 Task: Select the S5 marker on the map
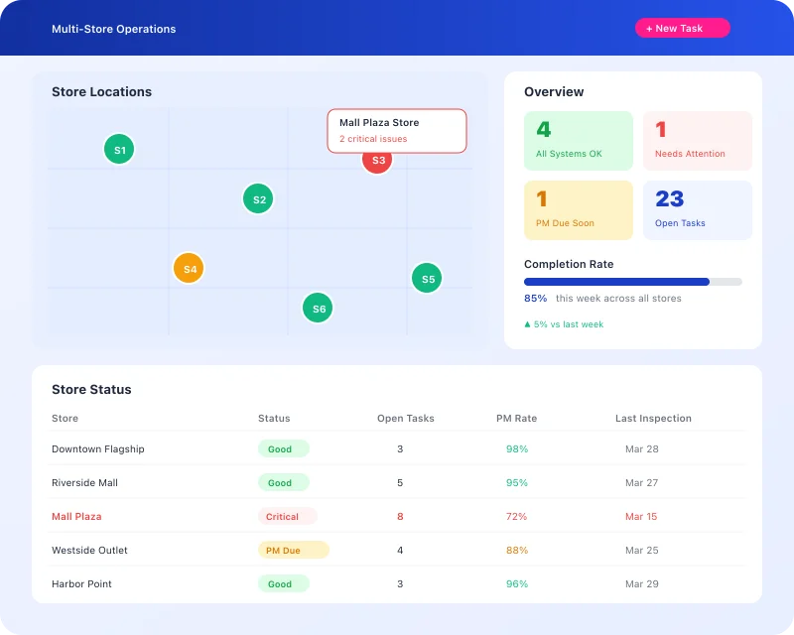tap(427, 278)
